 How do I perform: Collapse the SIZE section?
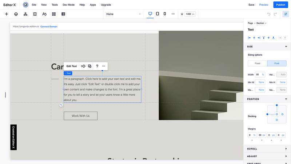point(286,47)
